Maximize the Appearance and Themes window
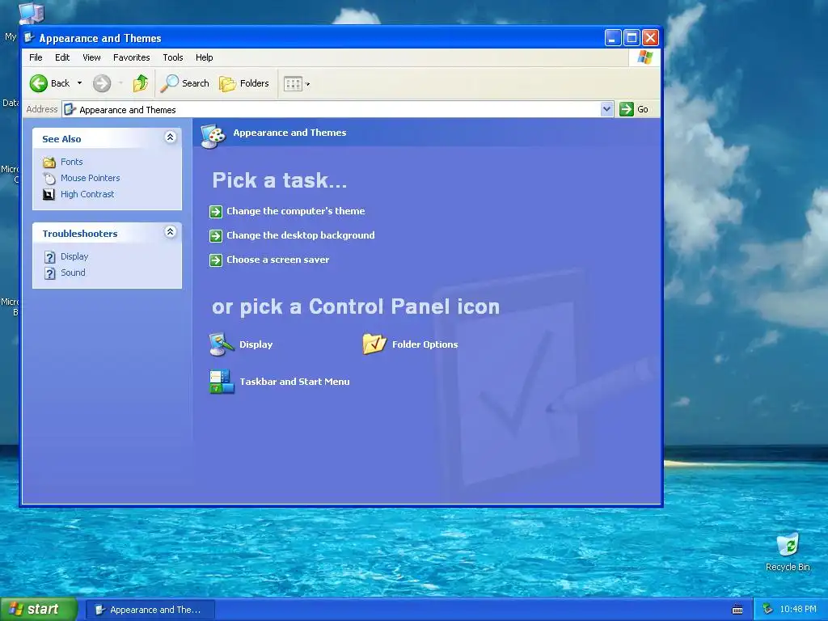The image size is (828, 621). click(x=632, y=38)
